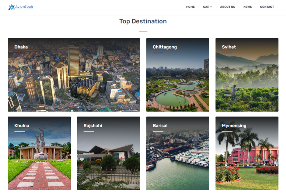Click the Chittagong title text

[x=165, y=47]
